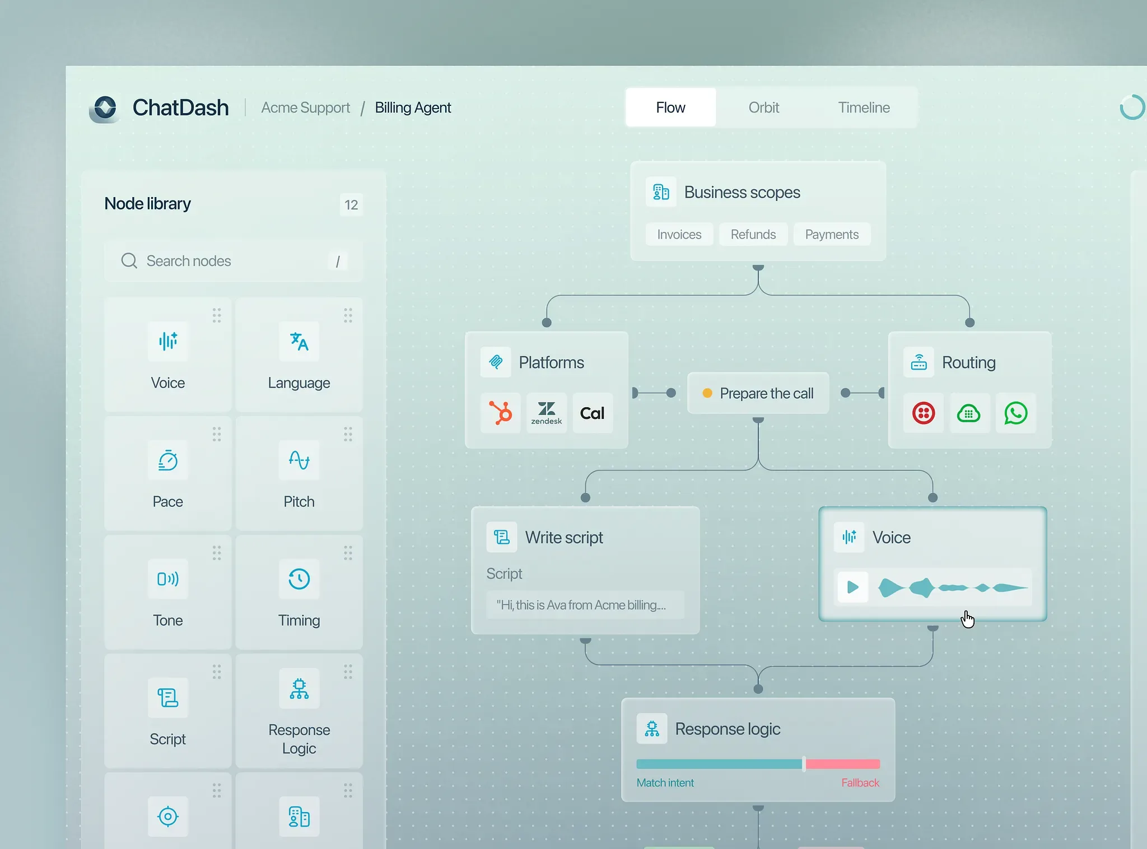Click the Zendesk platform icon
Image resolution: width=1147 pixels, height=849 pixels.
tap(547, 413)
